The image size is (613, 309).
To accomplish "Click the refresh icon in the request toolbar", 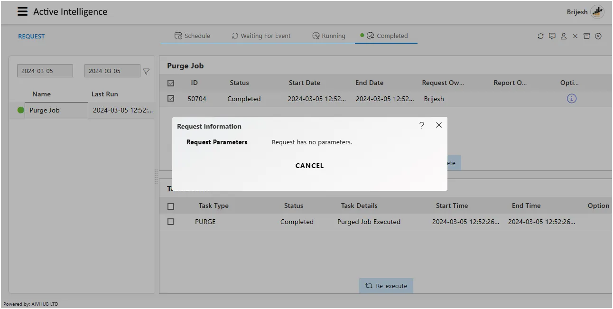I will coord(540,36).
